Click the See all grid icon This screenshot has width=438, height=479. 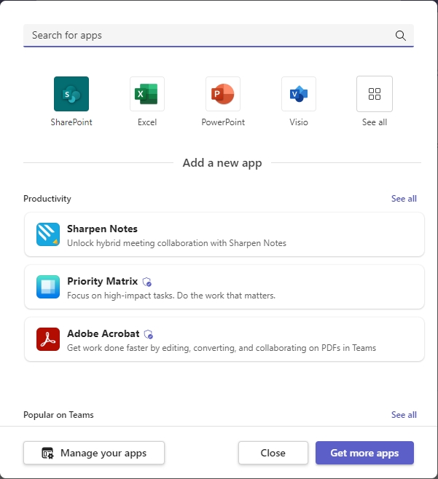click(375, 94)
